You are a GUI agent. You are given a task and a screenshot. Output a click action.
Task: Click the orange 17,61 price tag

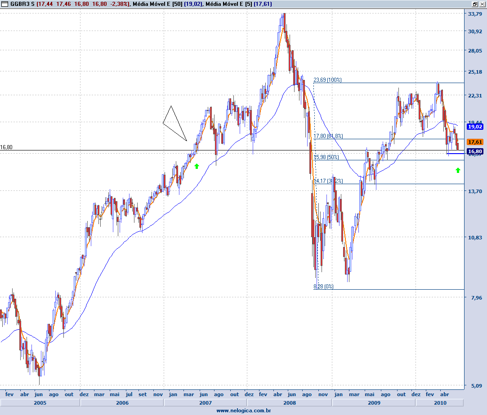coord(475,142)
